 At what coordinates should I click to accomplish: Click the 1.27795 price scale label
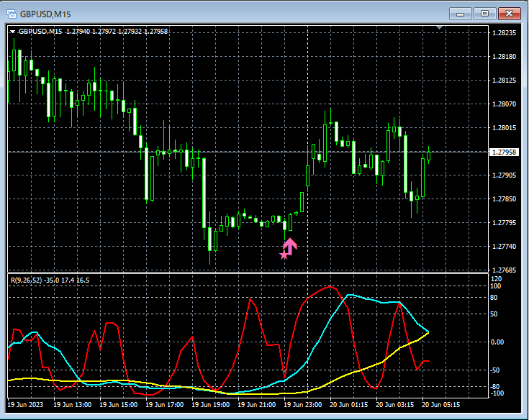click(504, 223)
